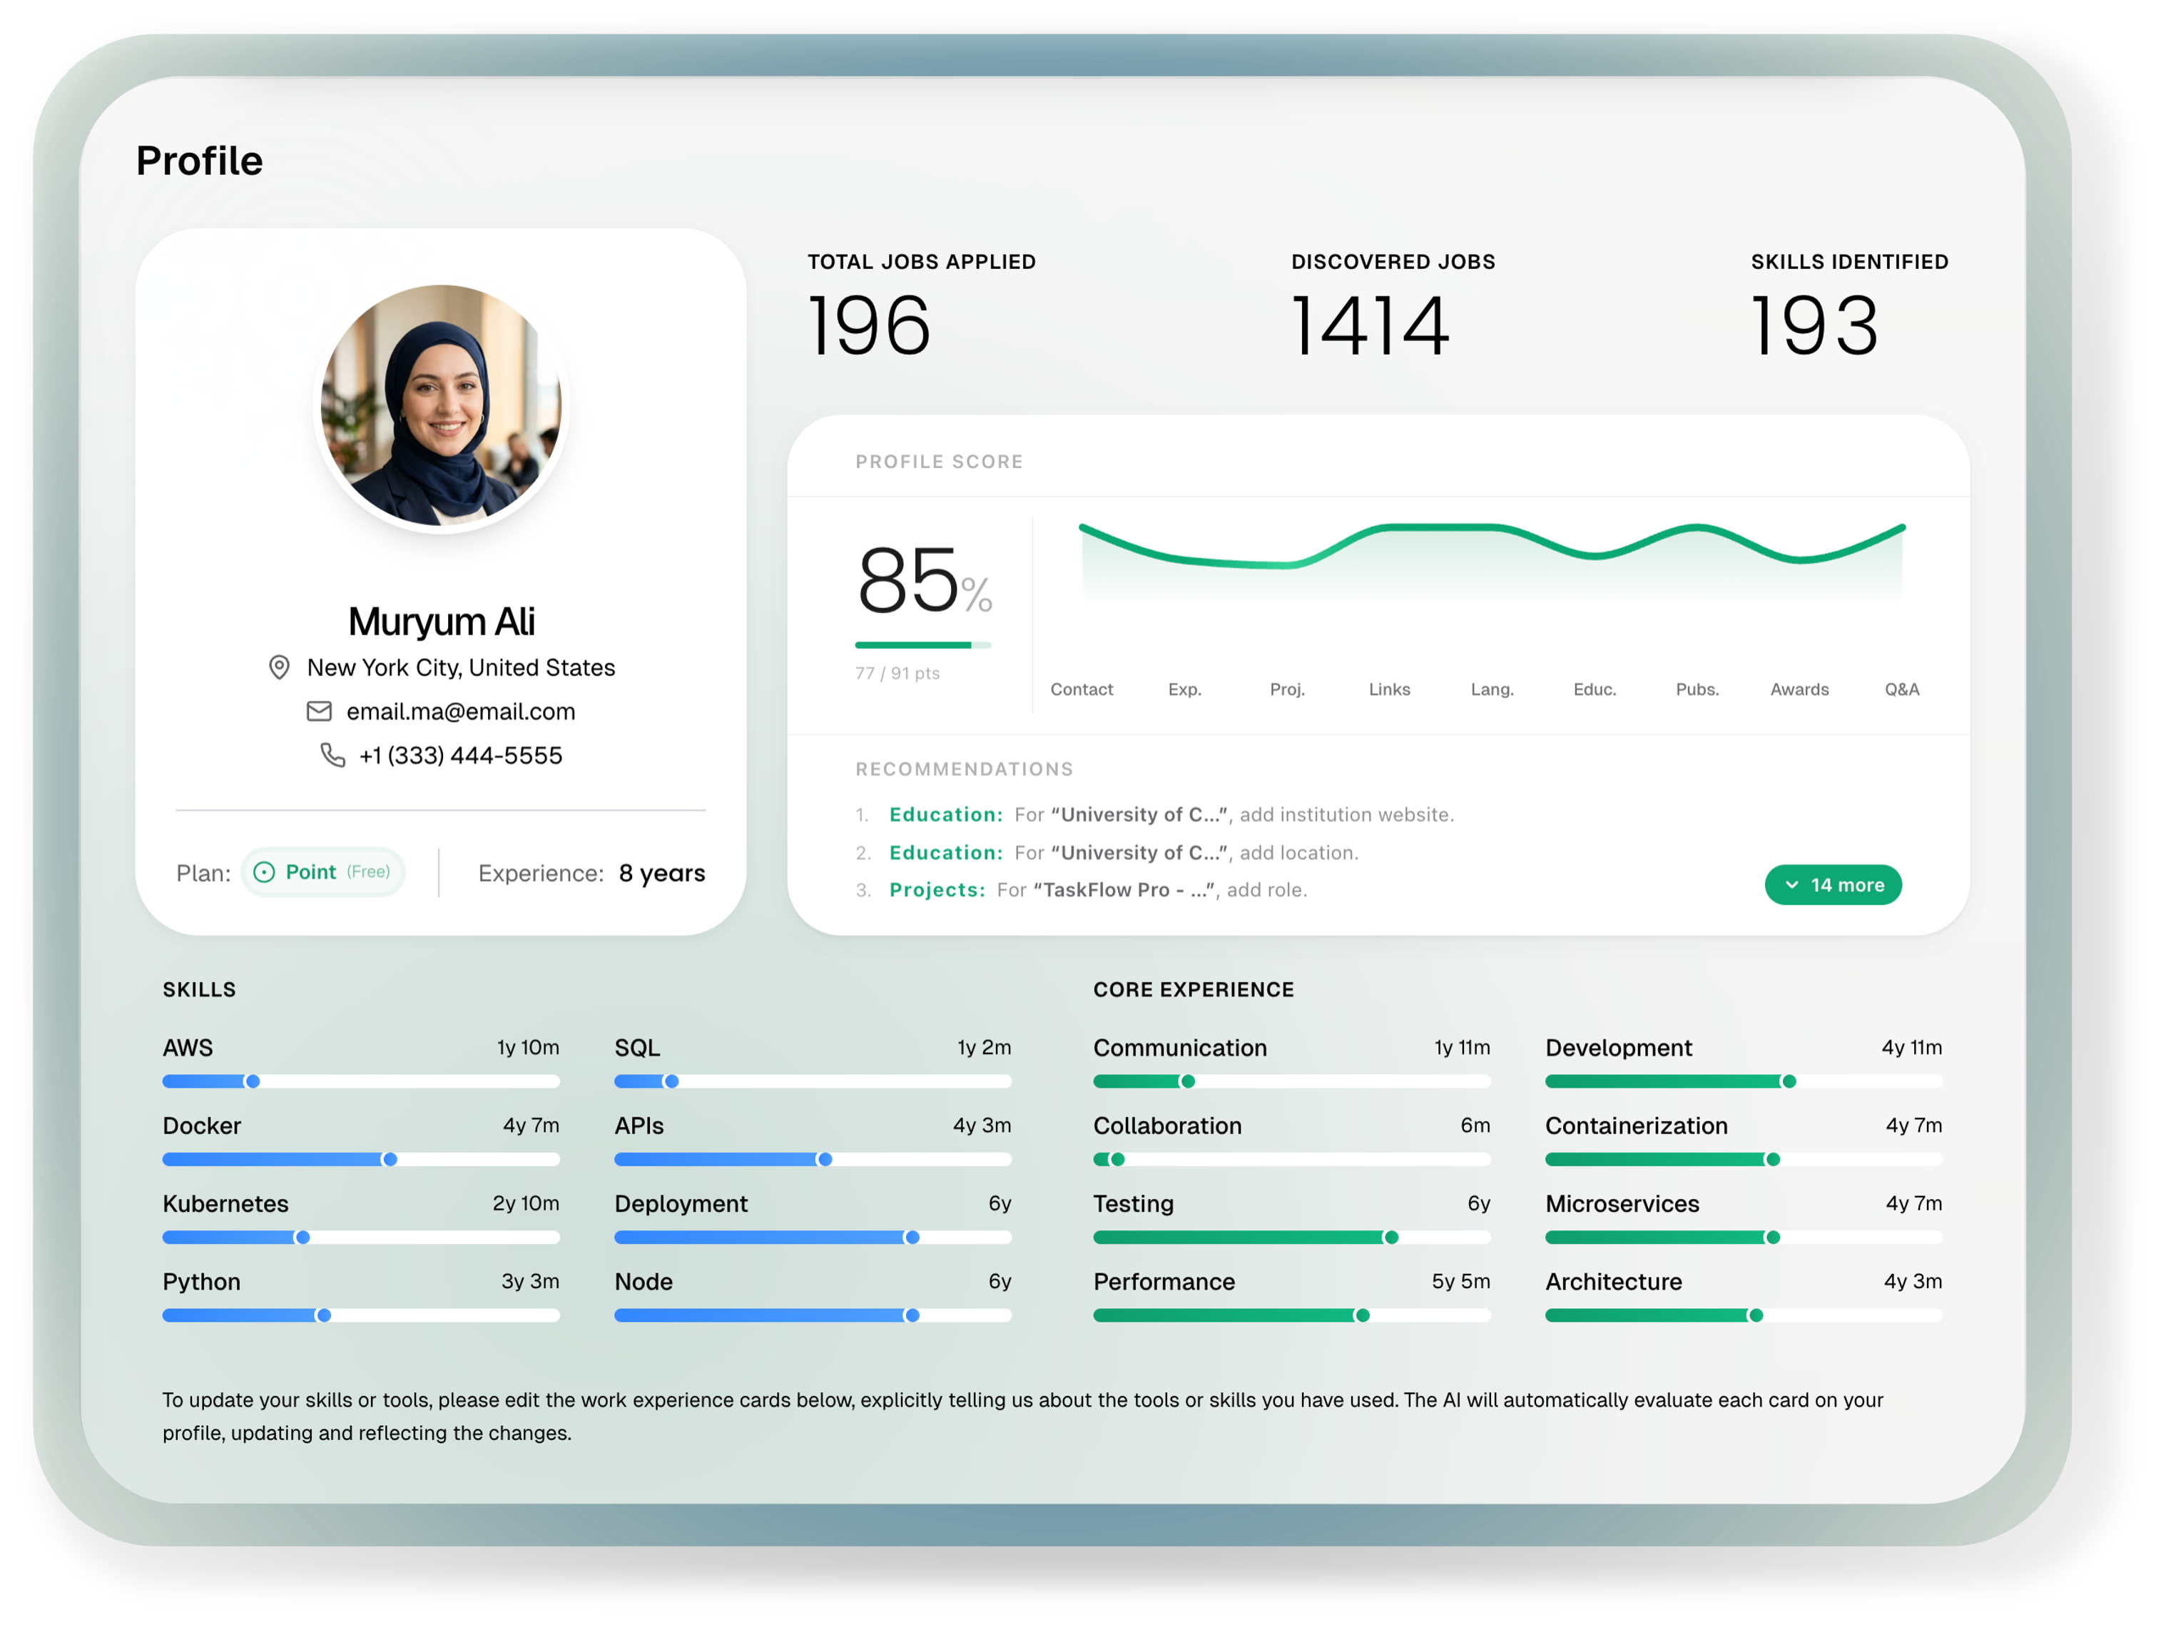Click the 8 years experience value

pos(661,873)
